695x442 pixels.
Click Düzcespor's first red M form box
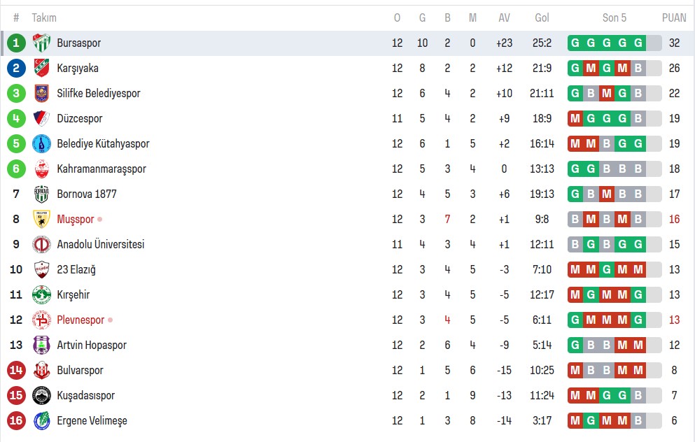pyautogui.click(x=575, y=119)
